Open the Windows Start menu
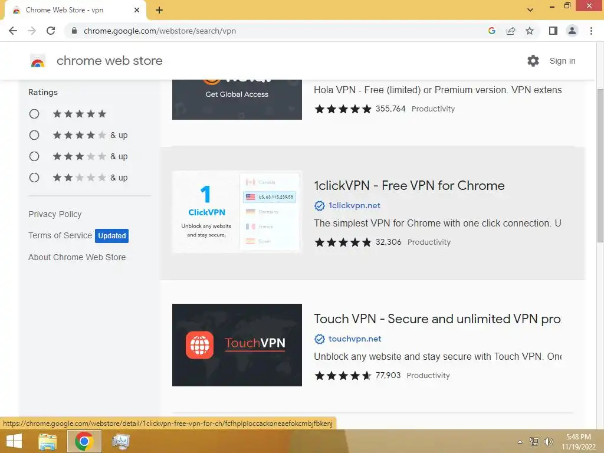The width and height of the screenshot is (604, 453). click(14, 441)
